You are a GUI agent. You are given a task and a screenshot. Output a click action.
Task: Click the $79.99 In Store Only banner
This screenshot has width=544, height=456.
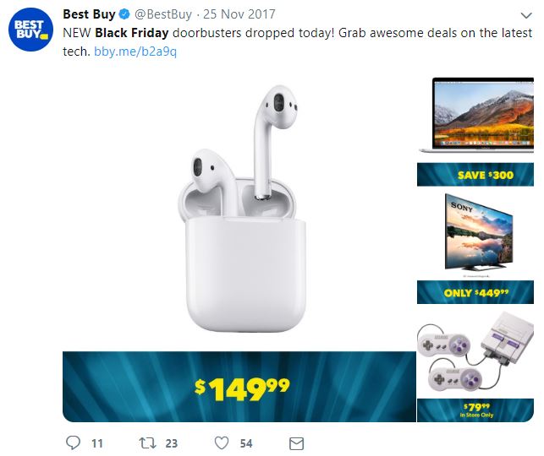click(475, 410)
